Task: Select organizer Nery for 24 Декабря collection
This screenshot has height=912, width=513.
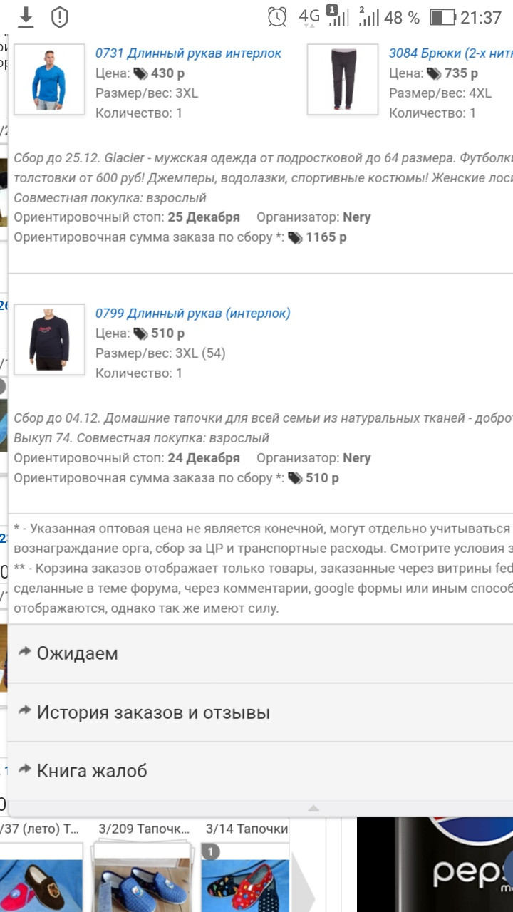Action: (357, 458)
